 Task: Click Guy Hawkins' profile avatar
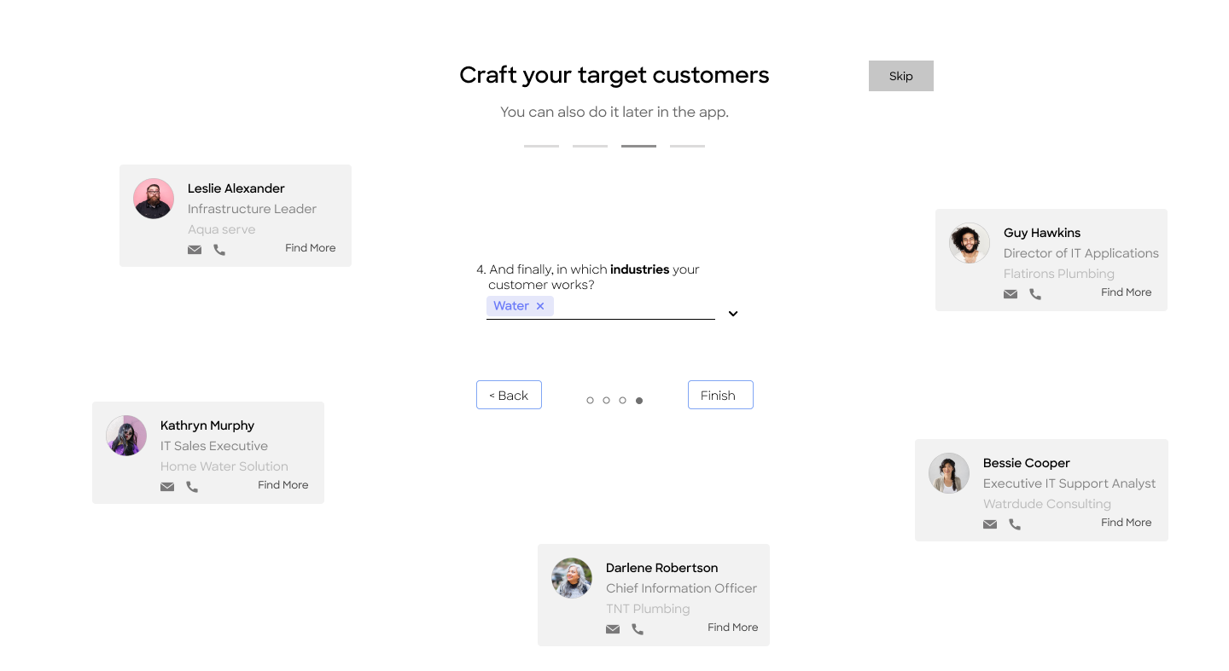[x=970, y=243]
